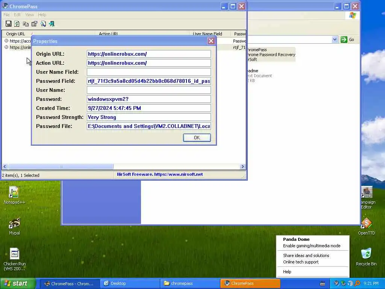Image resolution: width=385 pixels, height=289 pixels.
Task: Click the green Go arrow button
Action: 344,40
